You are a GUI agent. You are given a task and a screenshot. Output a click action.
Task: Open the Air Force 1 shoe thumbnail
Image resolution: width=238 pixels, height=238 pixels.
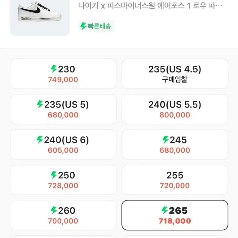click(x=40, y=17)
